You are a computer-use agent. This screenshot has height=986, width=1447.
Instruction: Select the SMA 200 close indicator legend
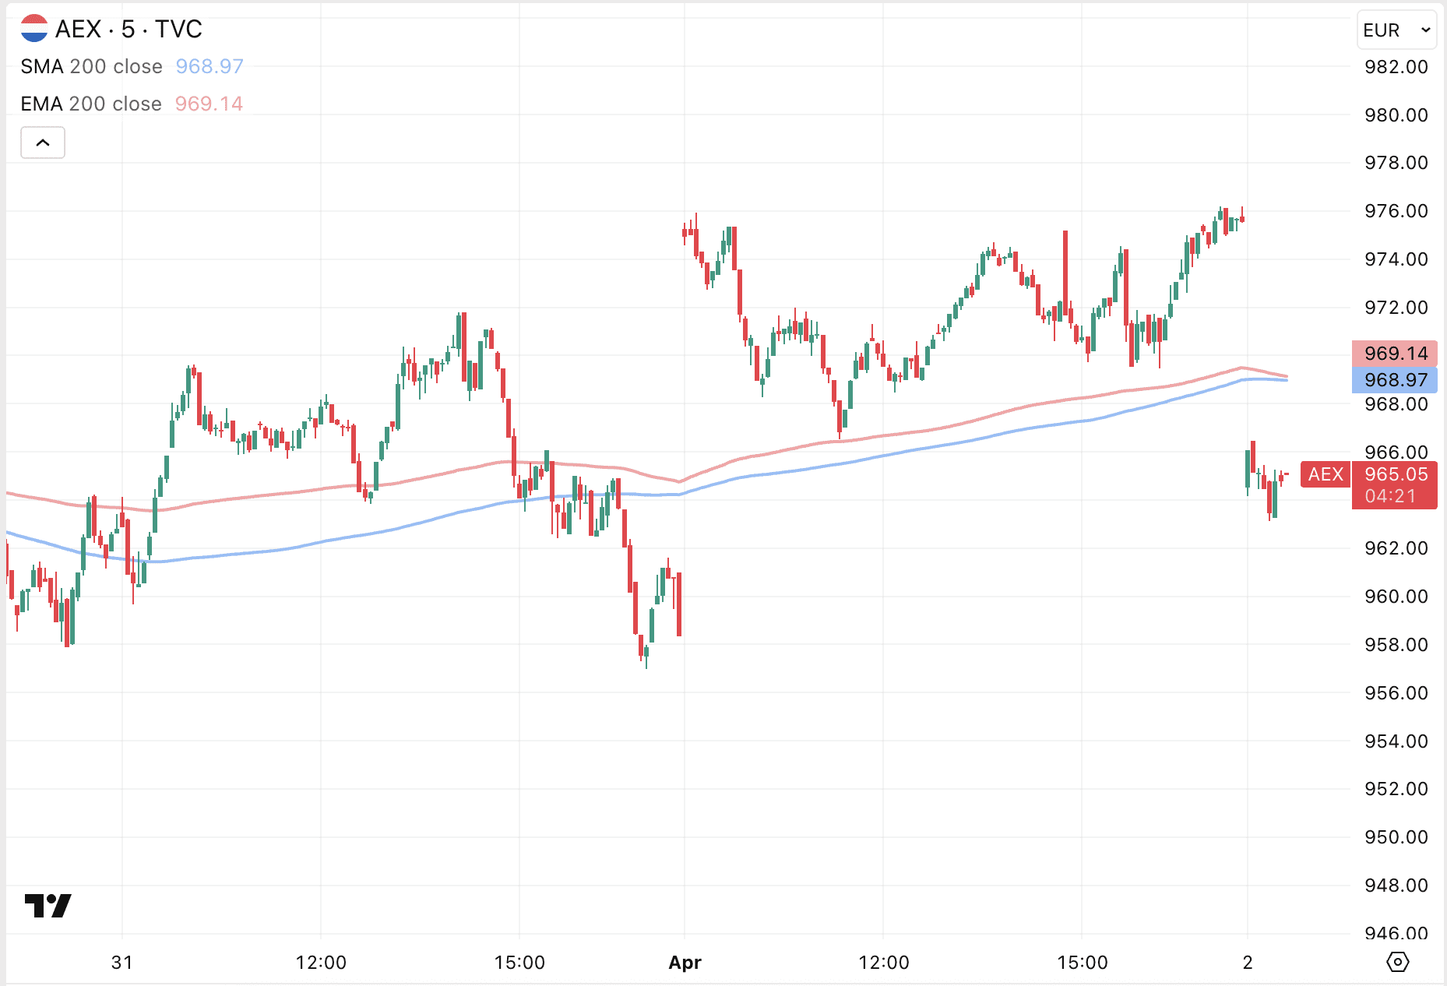point(91,66)
